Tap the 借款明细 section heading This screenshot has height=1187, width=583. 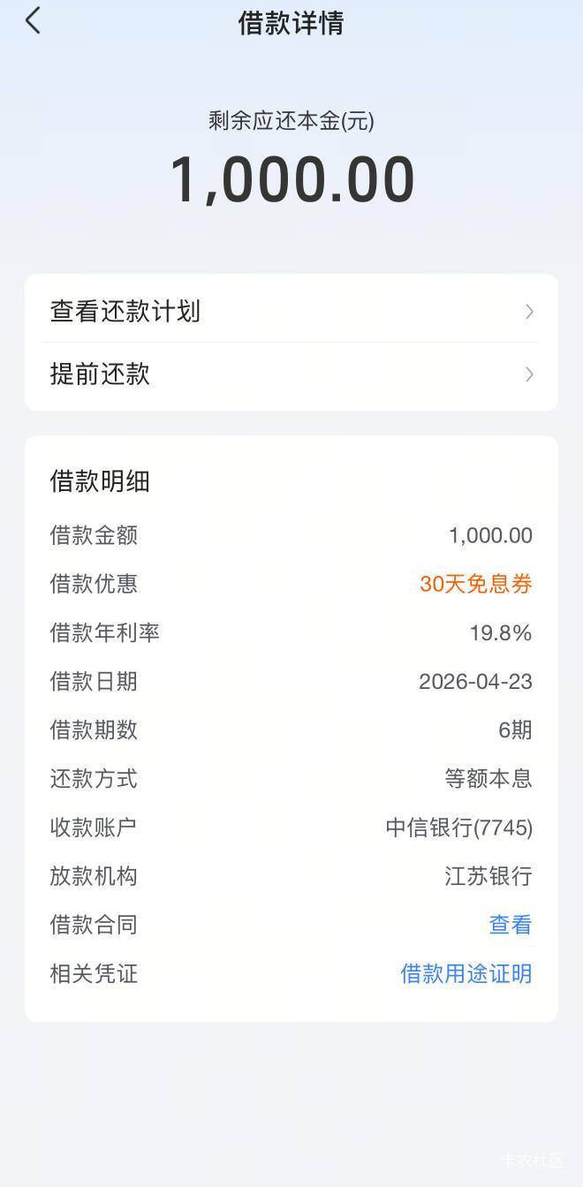(100, 481)
